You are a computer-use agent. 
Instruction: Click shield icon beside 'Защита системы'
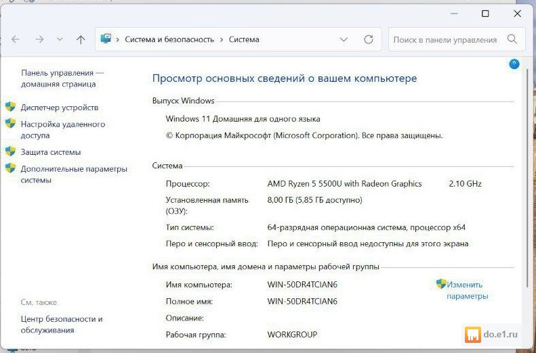(11, 151)
